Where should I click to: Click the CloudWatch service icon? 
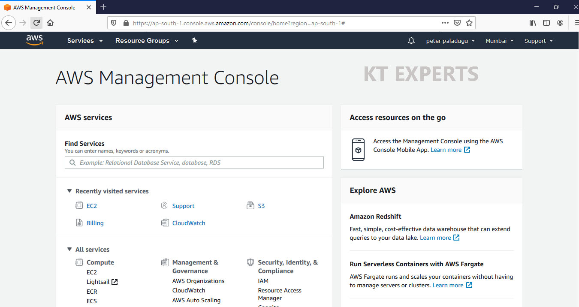click(165, 223)
